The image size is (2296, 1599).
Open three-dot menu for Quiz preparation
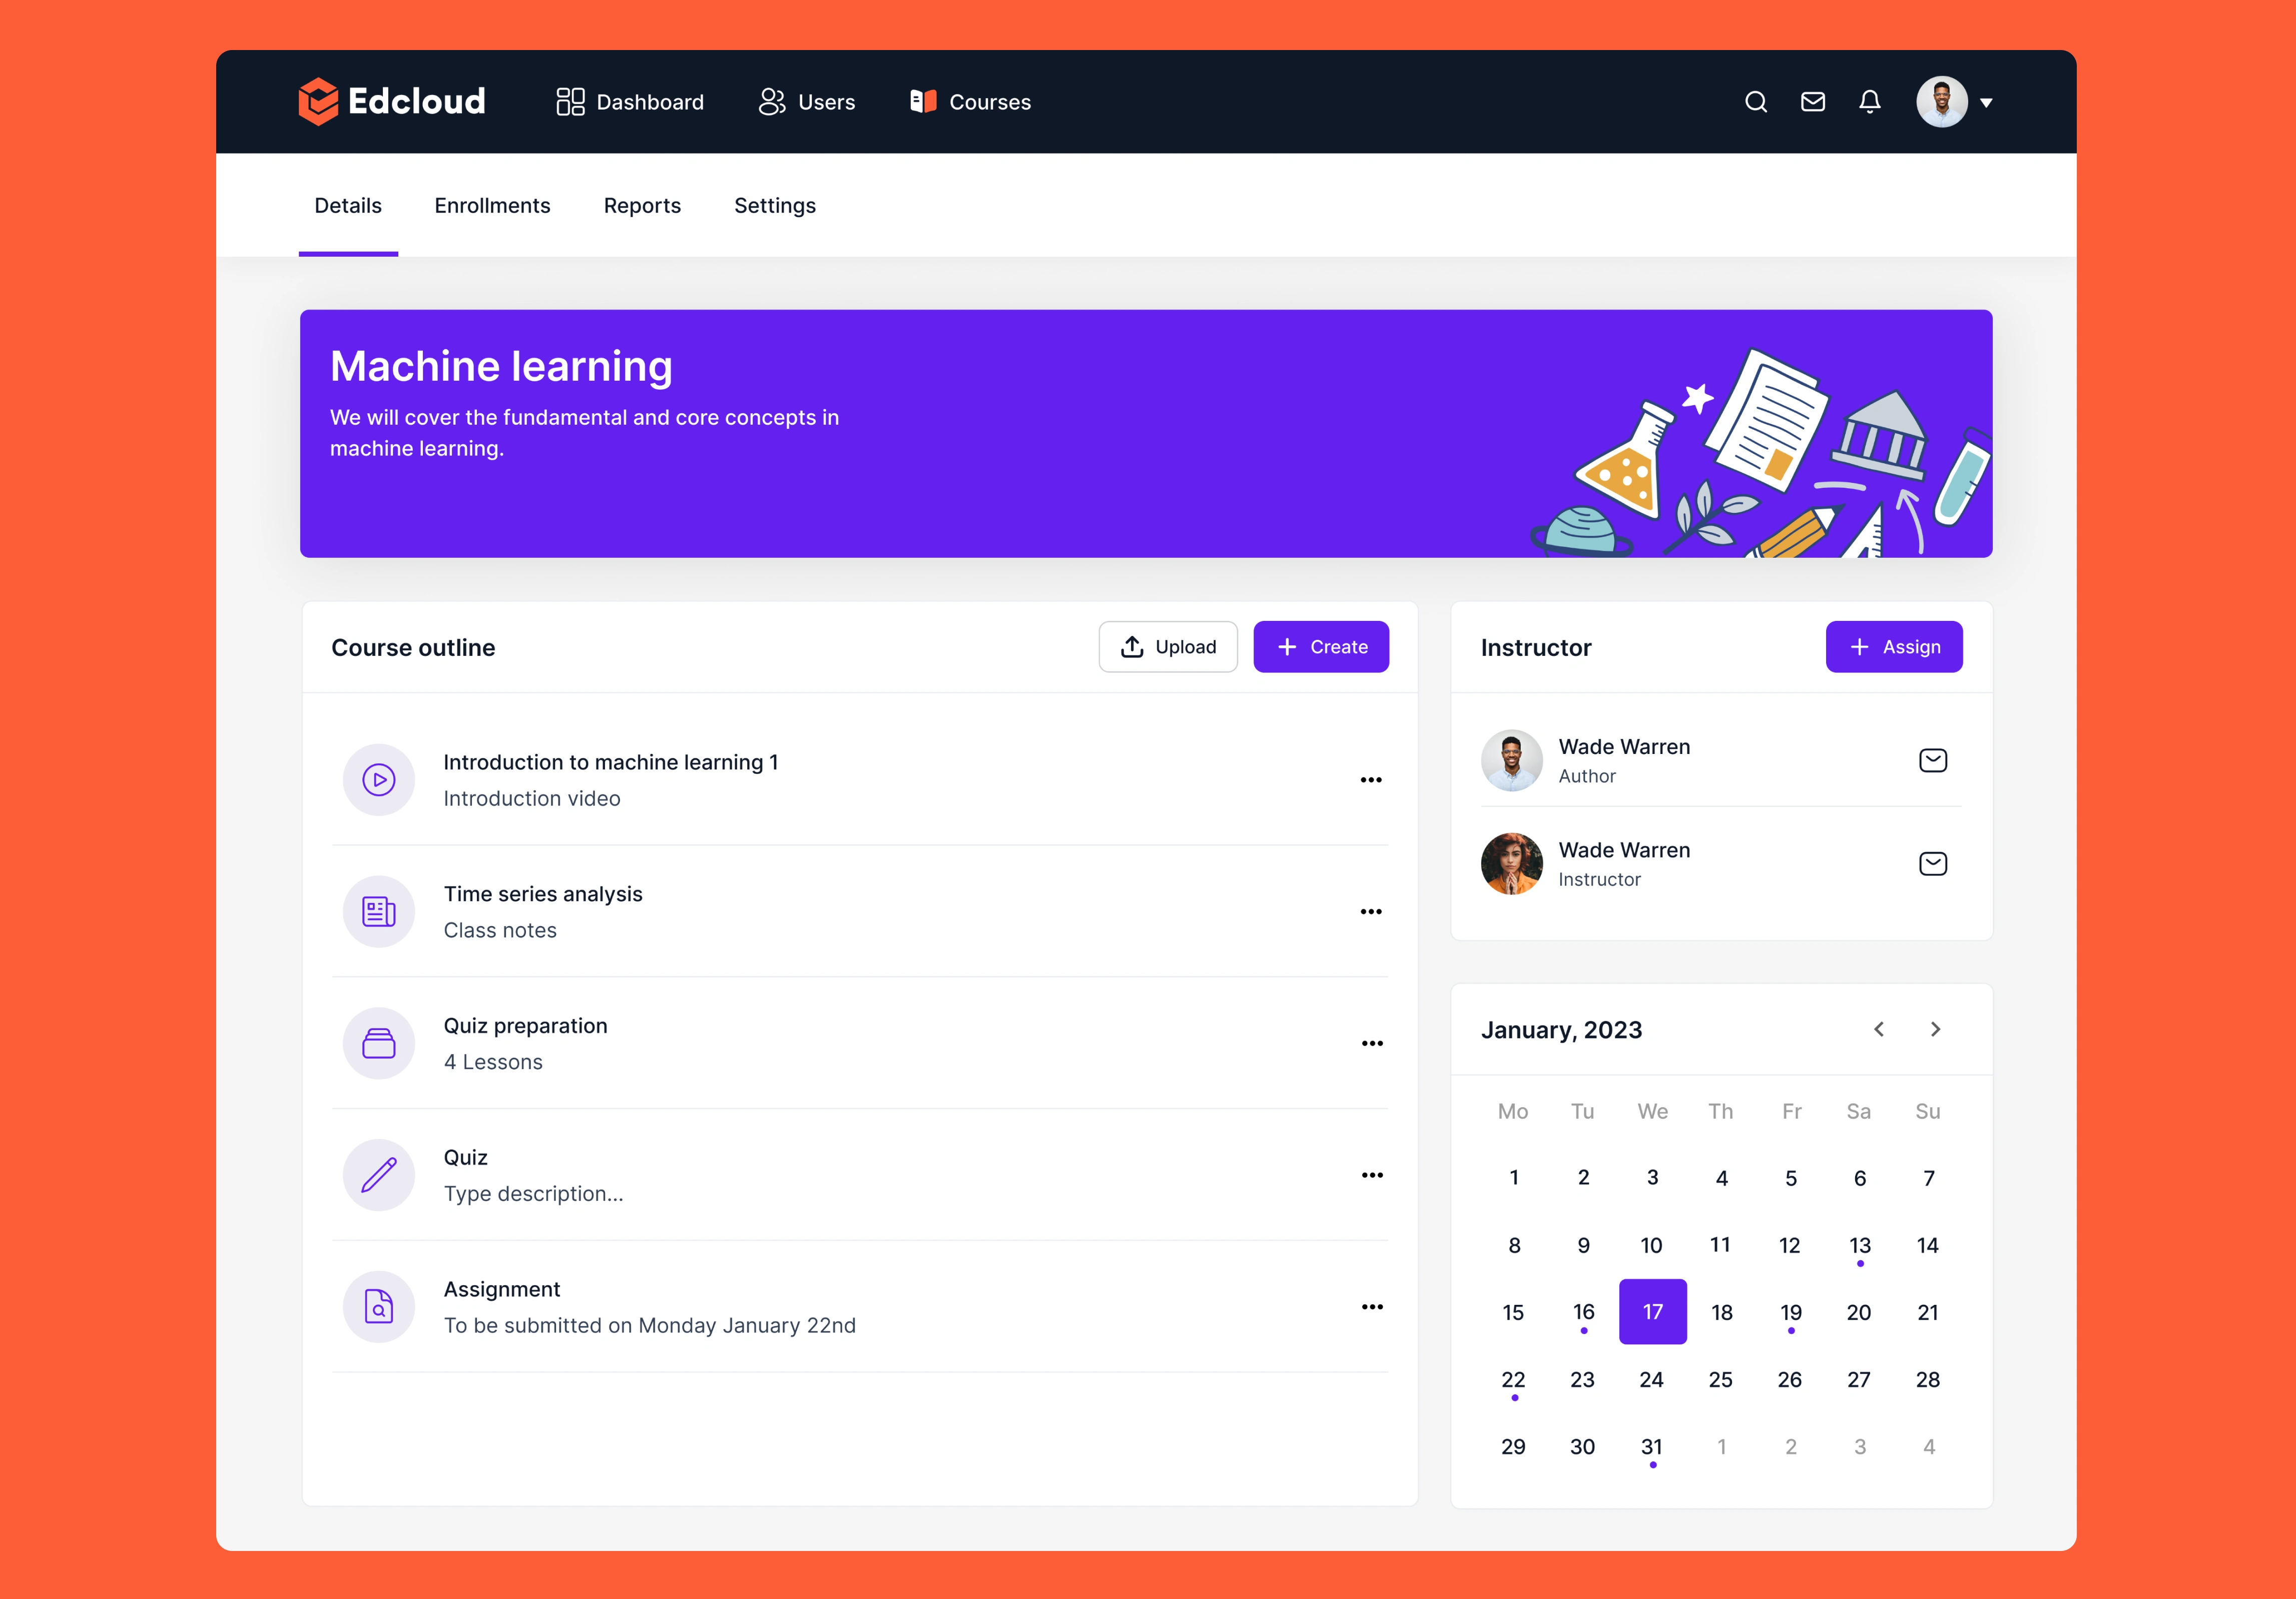[1371, 1044]
